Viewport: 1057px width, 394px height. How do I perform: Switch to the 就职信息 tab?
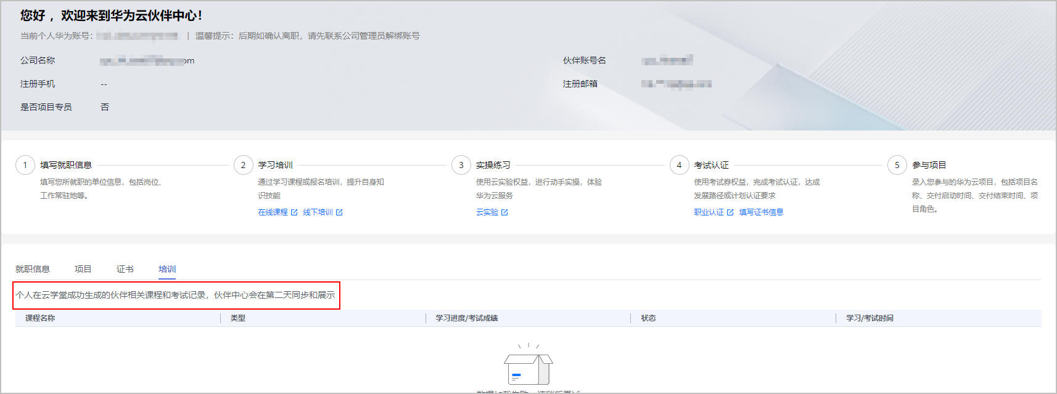pyautogui.click(x=33, y=269)
